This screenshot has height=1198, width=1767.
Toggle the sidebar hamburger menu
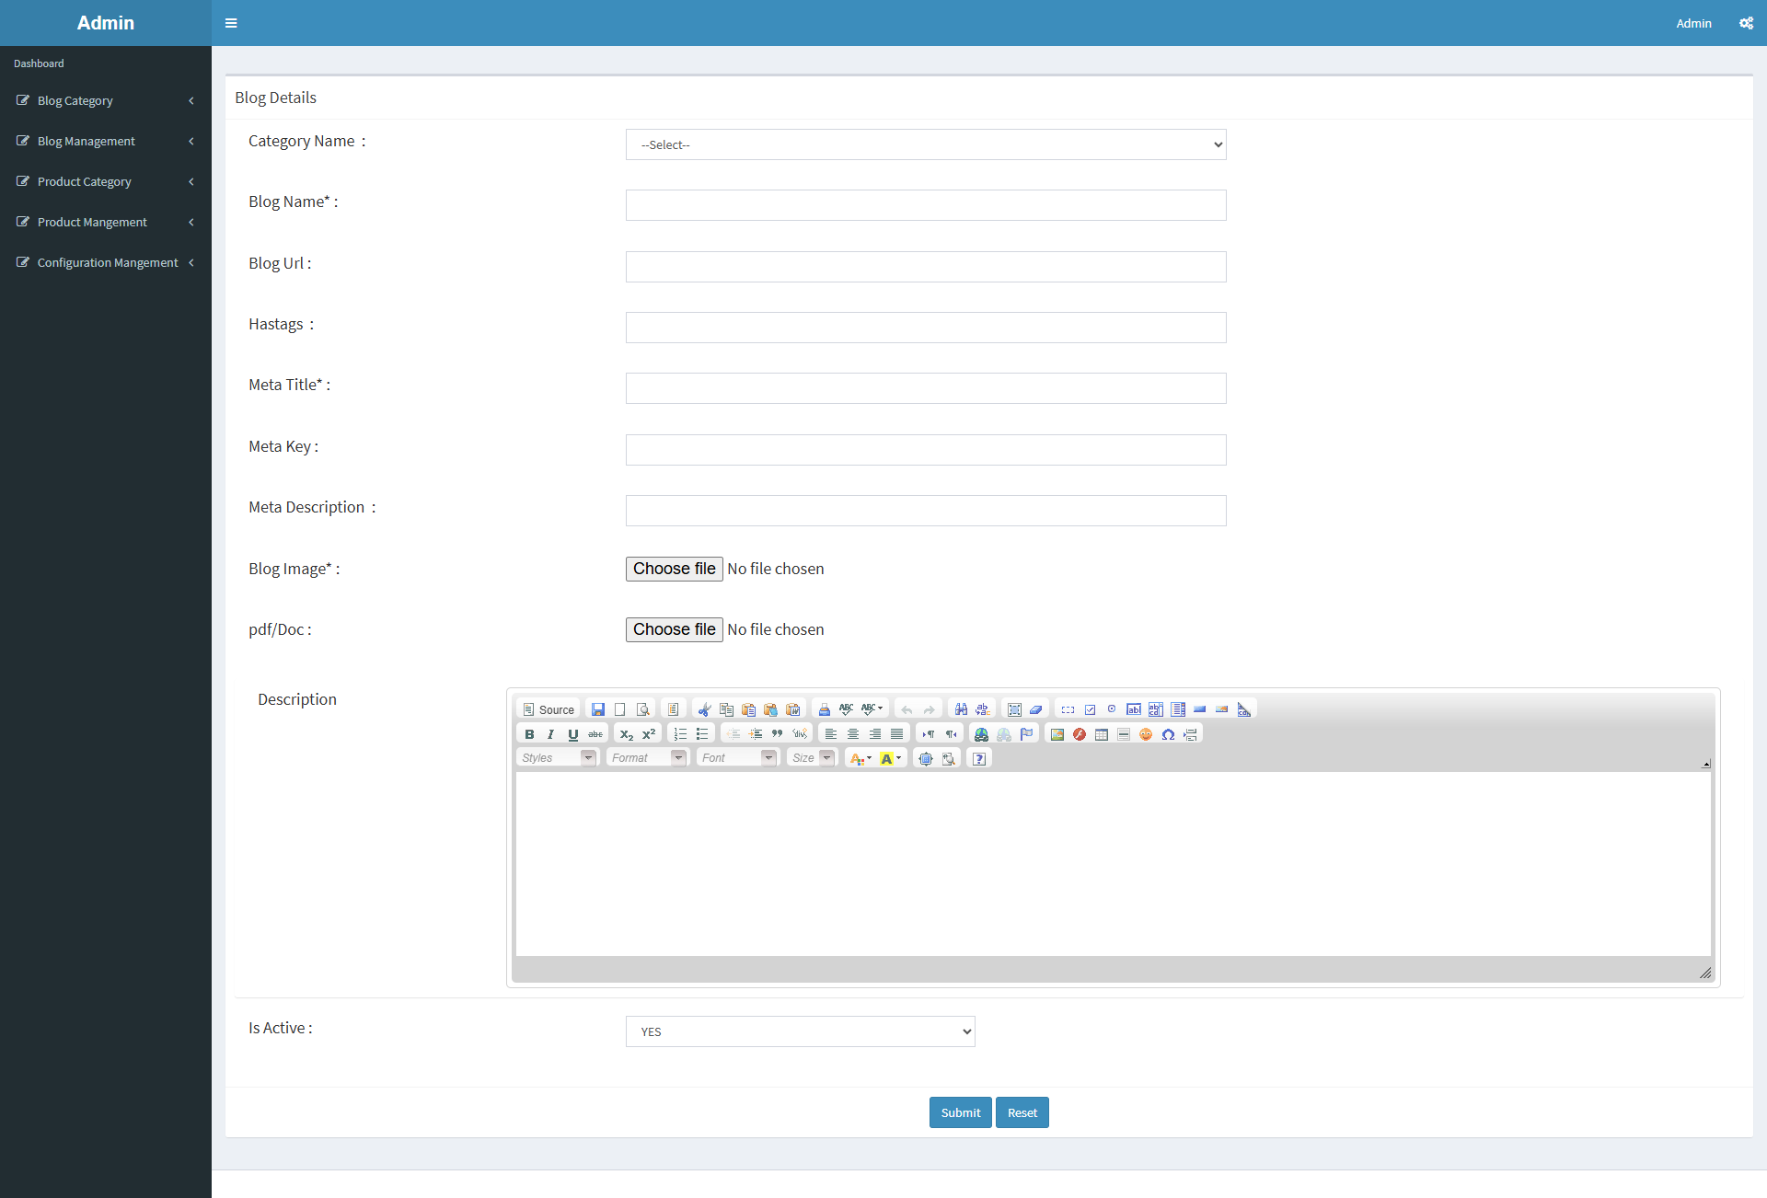pos(231,23)
